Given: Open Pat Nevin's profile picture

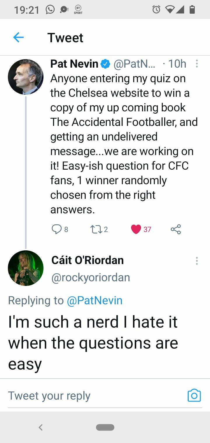Looking at the screenshot, I should 26,77.
